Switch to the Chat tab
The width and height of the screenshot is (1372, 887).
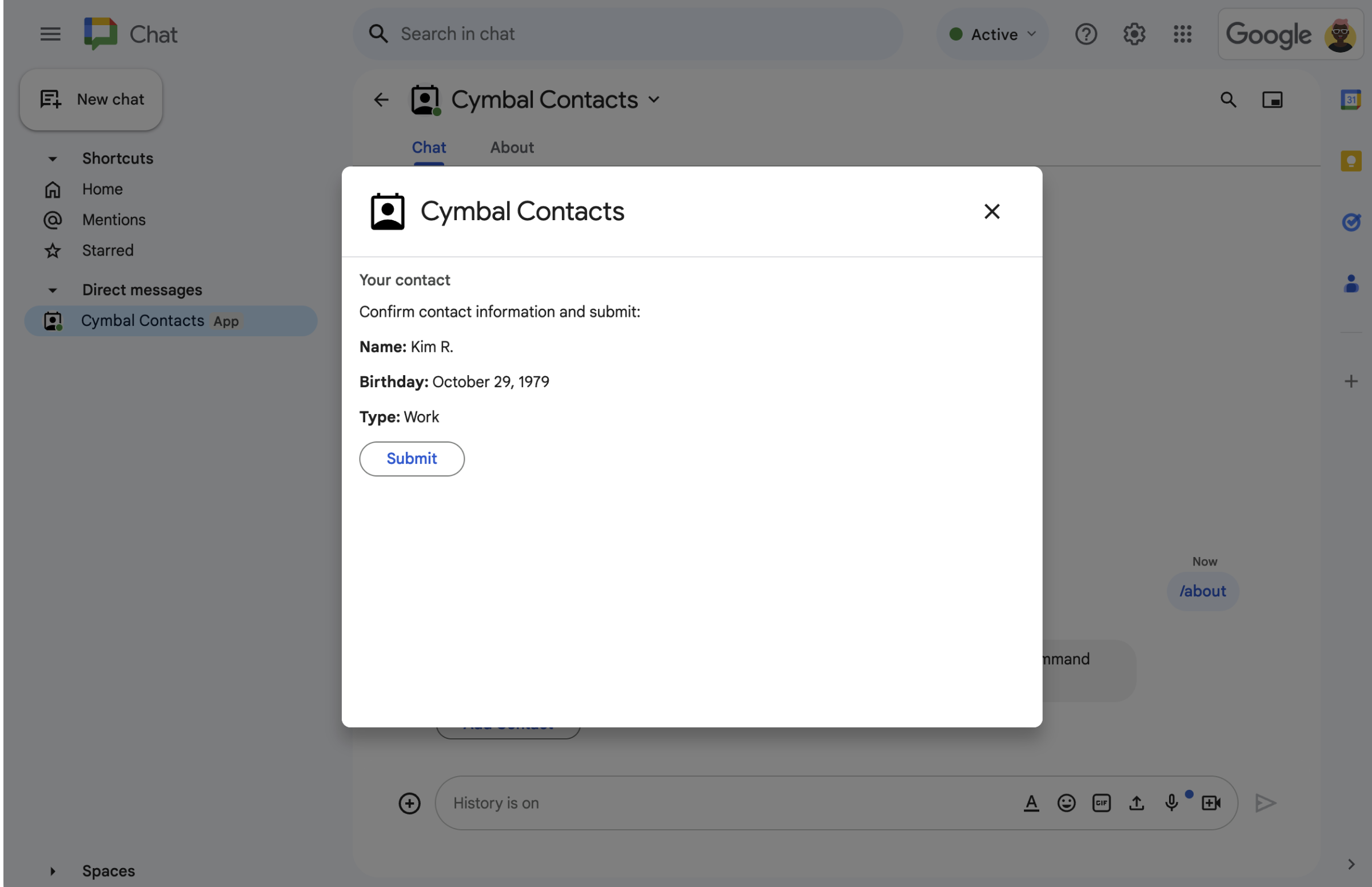coord(428,148)
